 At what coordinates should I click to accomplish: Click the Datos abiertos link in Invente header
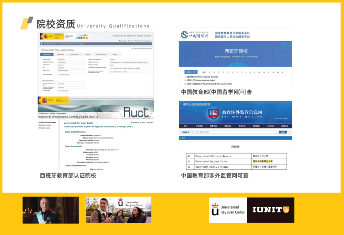click(x=147, y=41)
